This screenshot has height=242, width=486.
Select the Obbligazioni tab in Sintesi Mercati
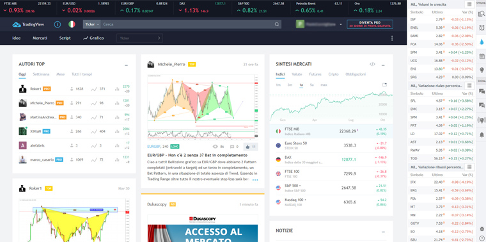(356, 74)
